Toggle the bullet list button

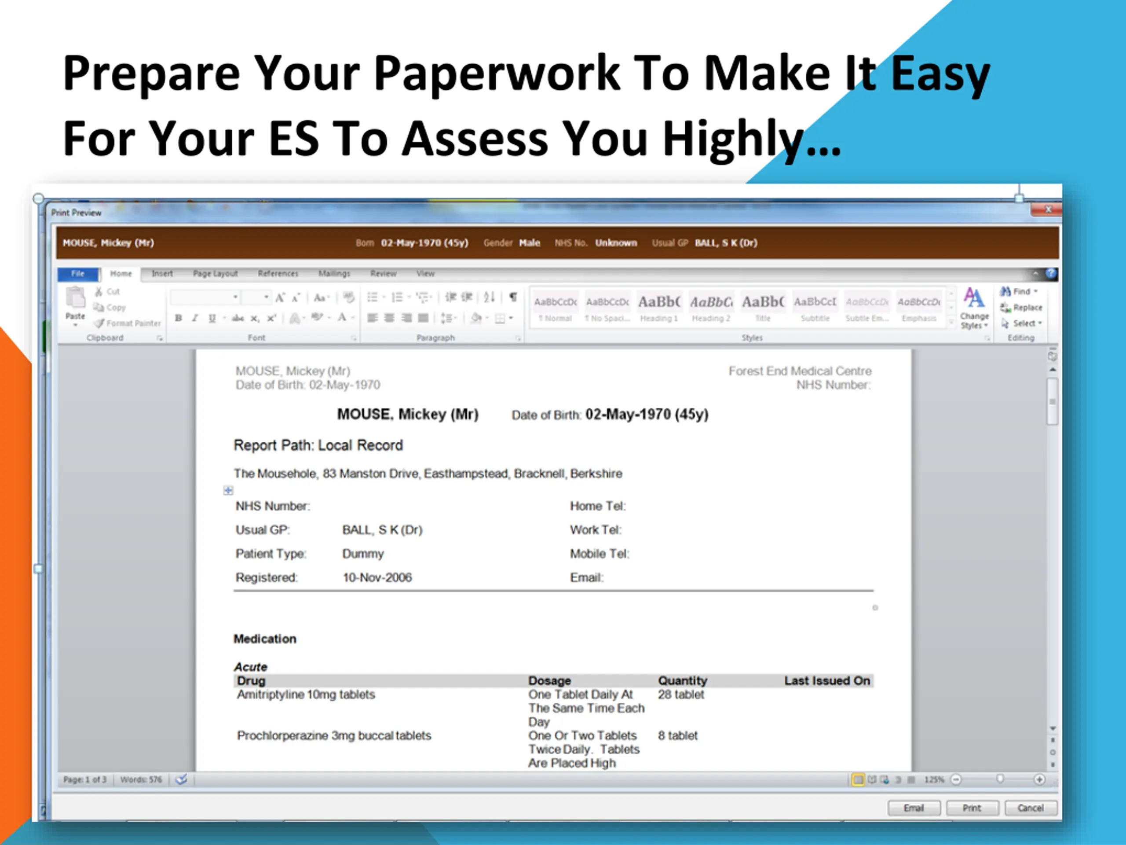click(373, 297)
